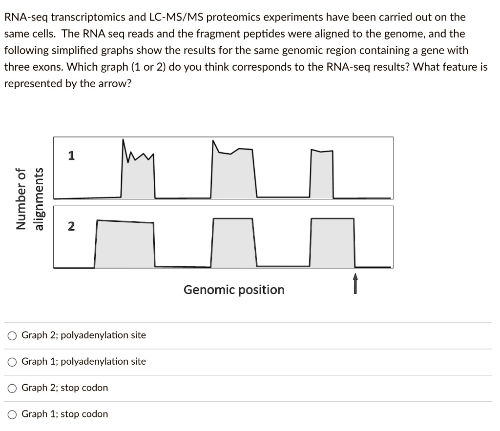Click the answer text 'Graph 2; polyadenylation site'
This screenshot has height=431, width=500.
(x=84, y=335)
